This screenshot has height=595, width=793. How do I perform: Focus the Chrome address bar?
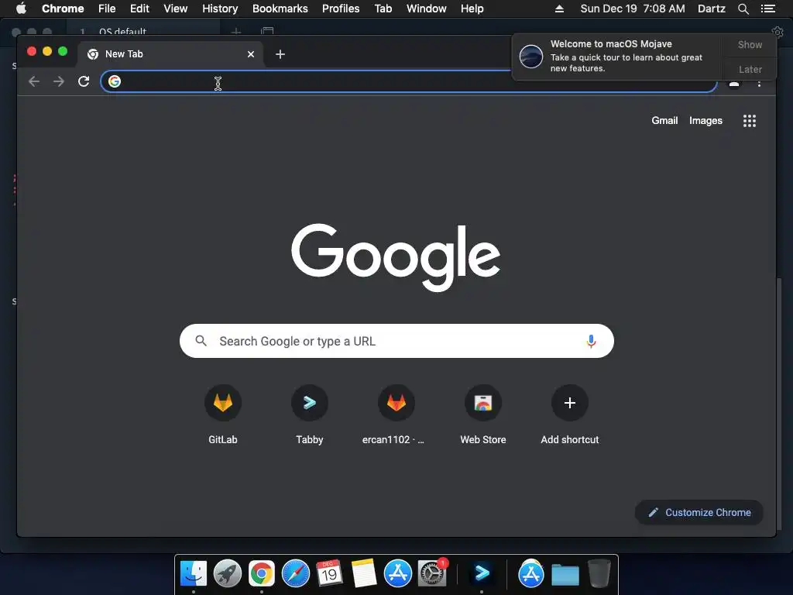click(x=409, y=81)
